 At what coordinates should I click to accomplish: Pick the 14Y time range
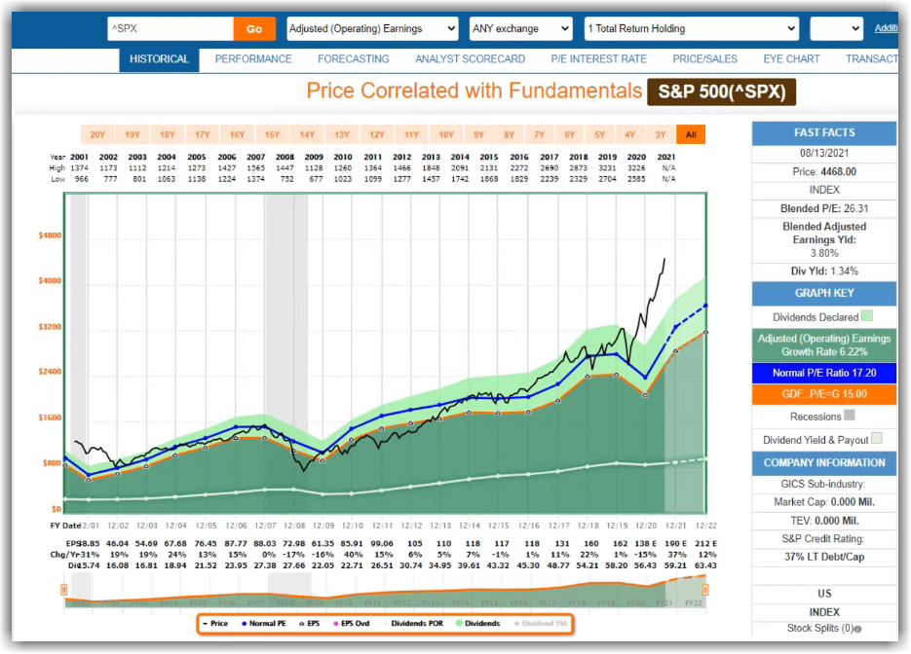pyautogui.click(x=307, y=134)
